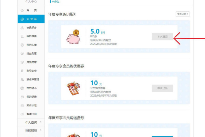Image resolution: width=205 pixels, height=137 pixels.
Task: Click the 'B币券' label text
Action: [x=94, y=36]
